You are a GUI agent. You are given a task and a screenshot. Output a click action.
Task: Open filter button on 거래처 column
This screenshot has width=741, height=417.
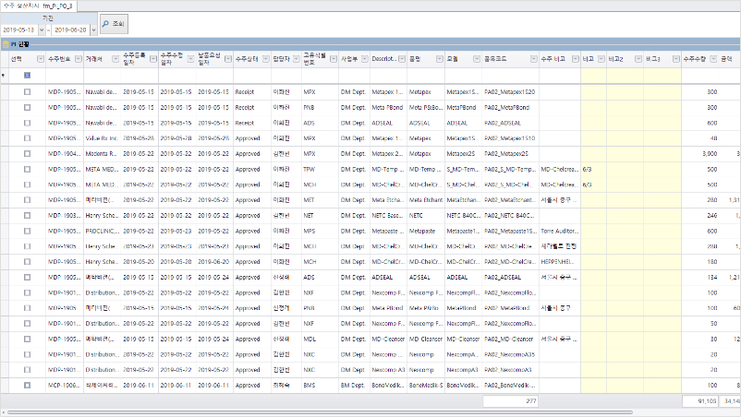click(115, 59)
